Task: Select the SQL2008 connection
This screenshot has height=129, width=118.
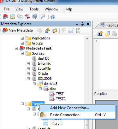Action: point(45,79)
